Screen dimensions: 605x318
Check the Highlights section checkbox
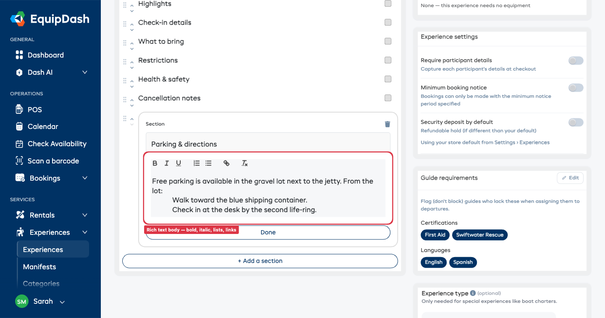click(388, 3)
